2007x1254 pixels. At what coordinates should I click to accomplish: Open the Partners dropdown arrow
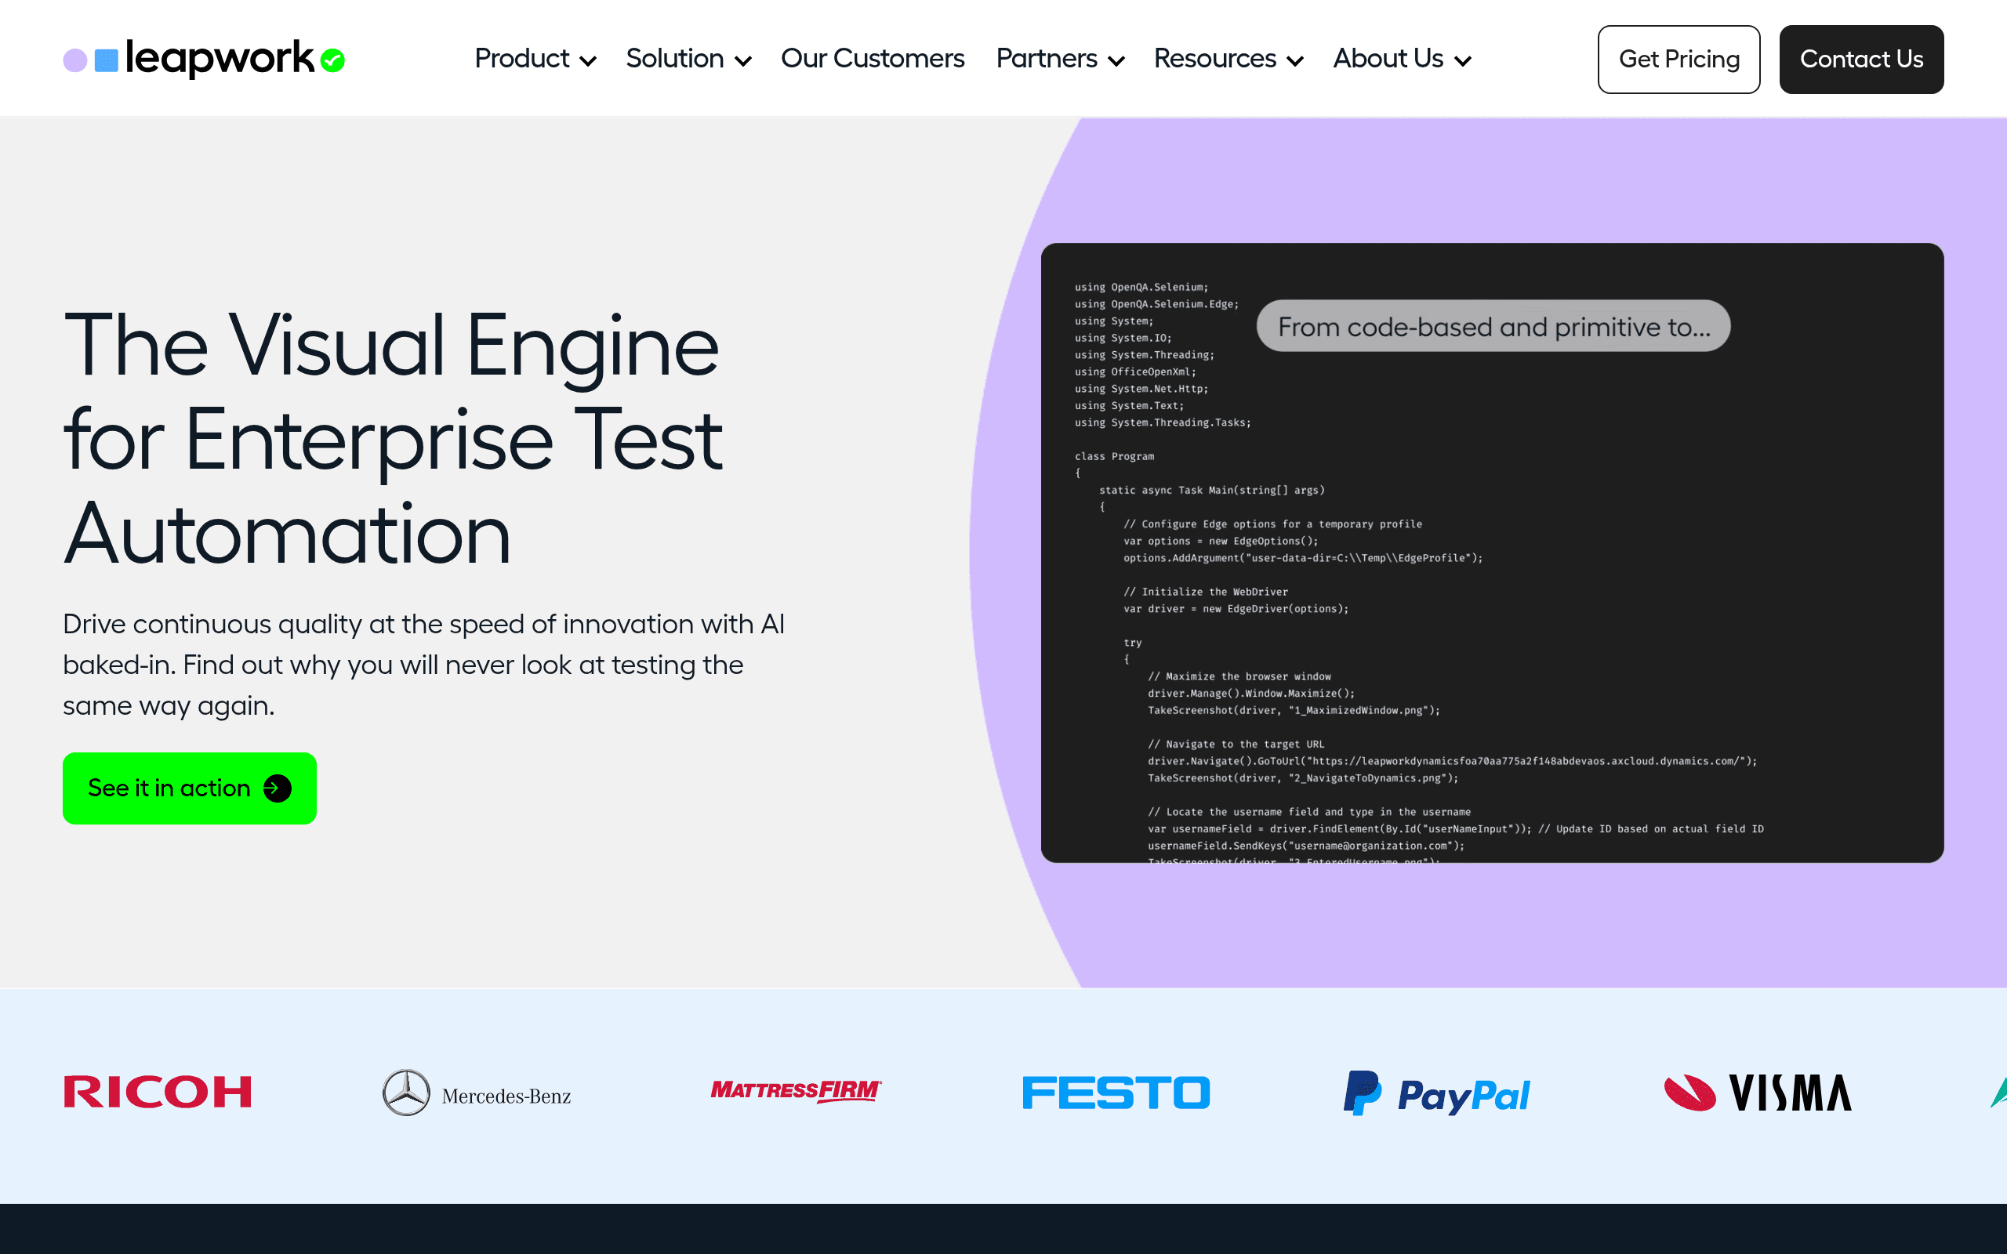tap(1116, 60)
